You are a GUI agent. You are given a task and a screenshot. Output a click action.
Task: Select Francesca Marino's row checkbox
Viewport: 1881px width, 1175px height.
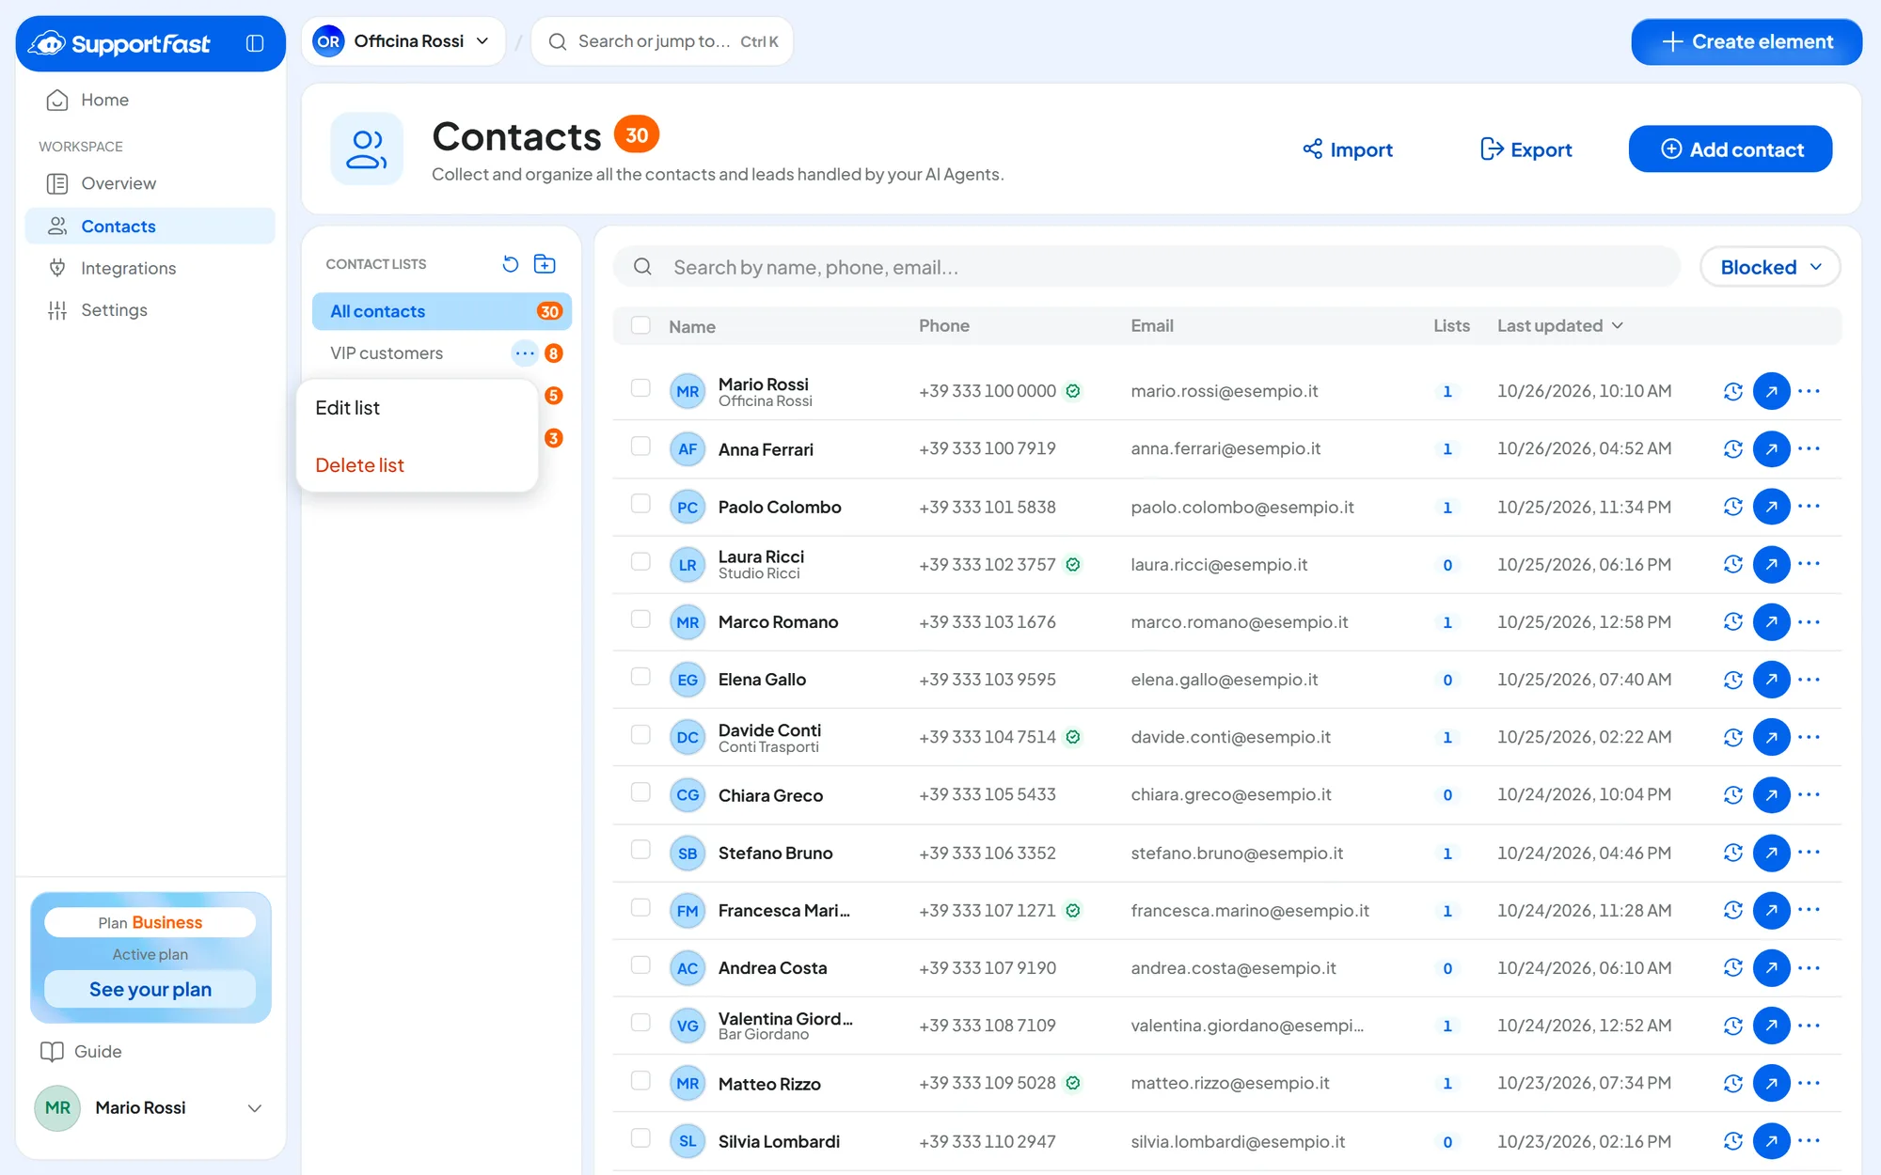click(x=640, y=907)
